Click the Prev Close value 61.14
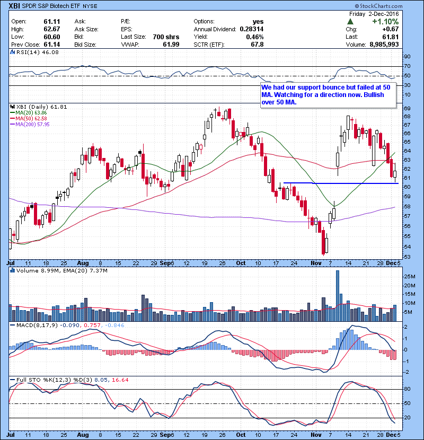The image size is (424, 440). 51,45
